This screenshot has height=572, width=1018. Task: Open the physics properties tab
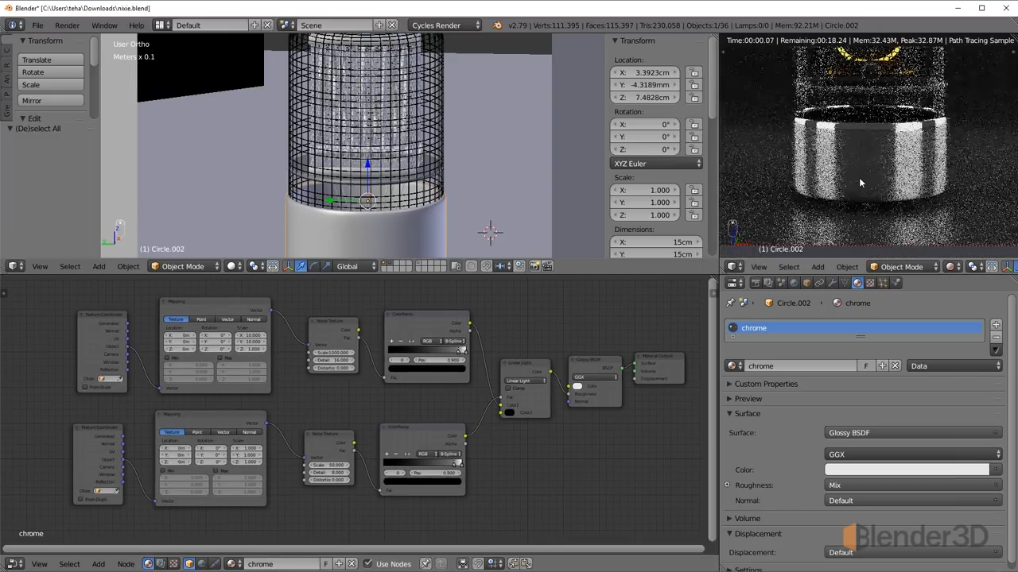(x=896, y=283)
